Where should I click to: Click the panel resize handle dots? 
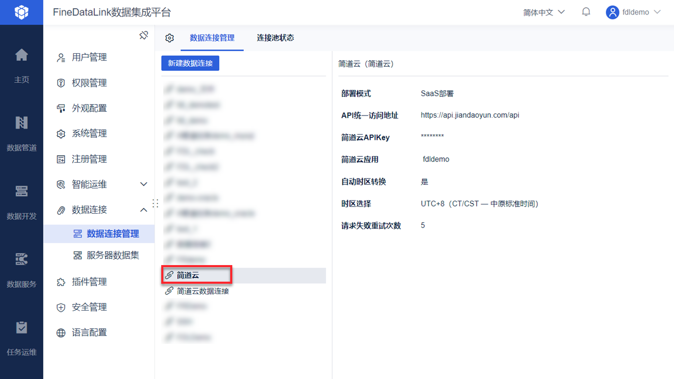coord(155,203)
